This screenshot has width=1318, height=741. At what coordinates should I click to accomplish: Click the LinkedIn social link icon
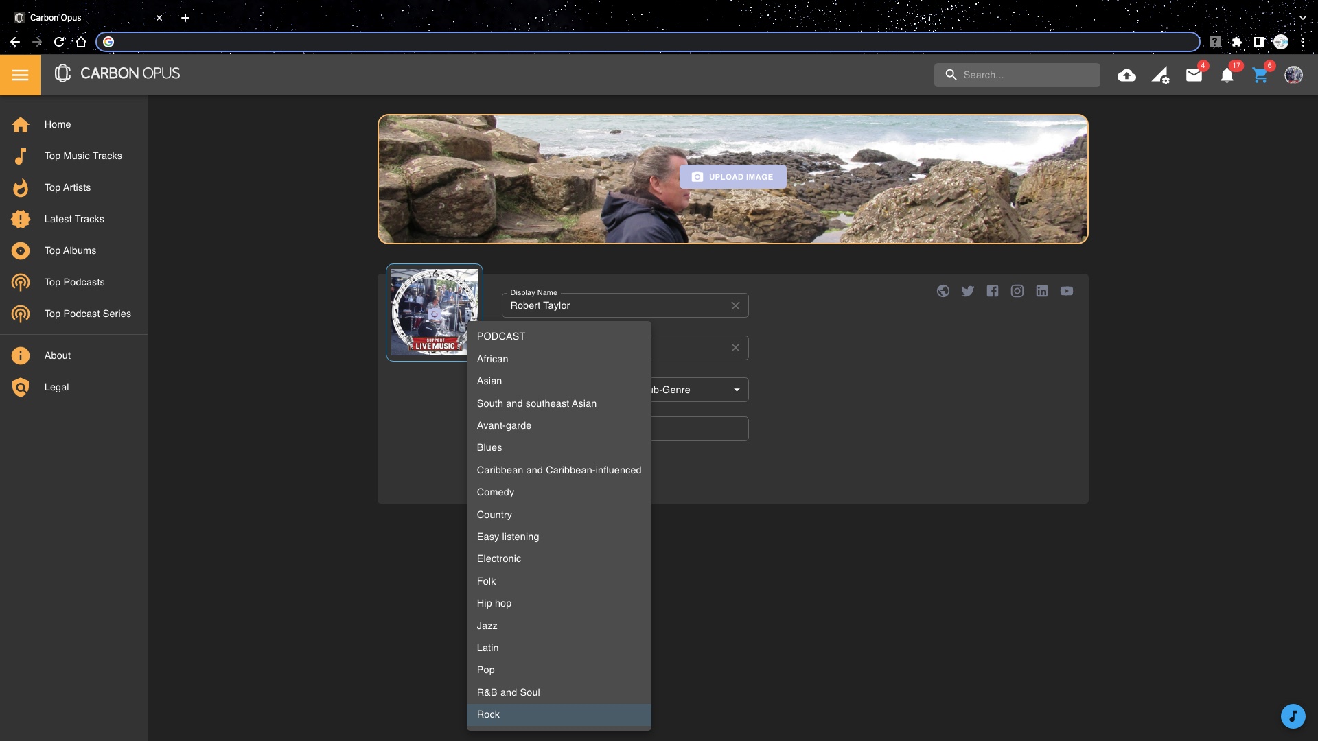tap(1041, 291)
